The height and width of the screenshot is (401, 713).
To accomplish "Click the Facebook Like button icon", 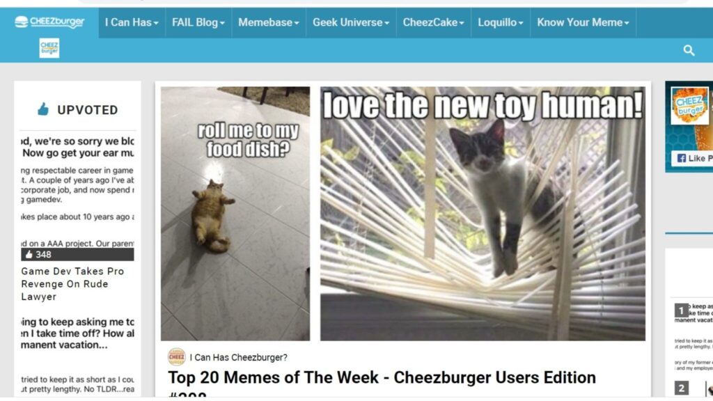I will click(681, 158).
